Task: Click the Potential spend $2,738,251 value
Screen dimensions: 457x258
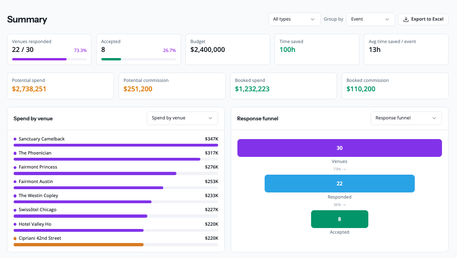Action: point(29,89)
